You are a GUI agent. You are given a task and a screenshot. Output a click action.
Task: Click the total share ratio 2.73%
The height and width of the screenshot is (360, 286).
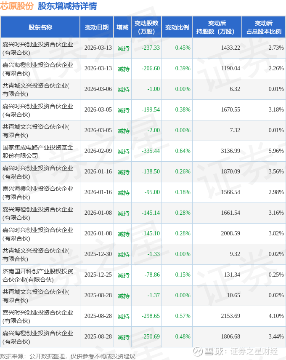[x=276, y=48]
